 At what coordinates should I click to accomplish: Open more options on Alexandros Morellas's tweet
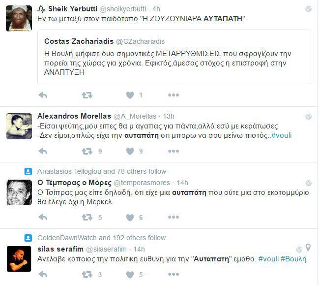point(174,151)
